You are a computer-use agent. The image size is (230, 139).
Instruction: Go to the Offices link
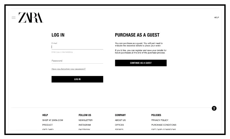pyautogui.click(x=120, y=125)
